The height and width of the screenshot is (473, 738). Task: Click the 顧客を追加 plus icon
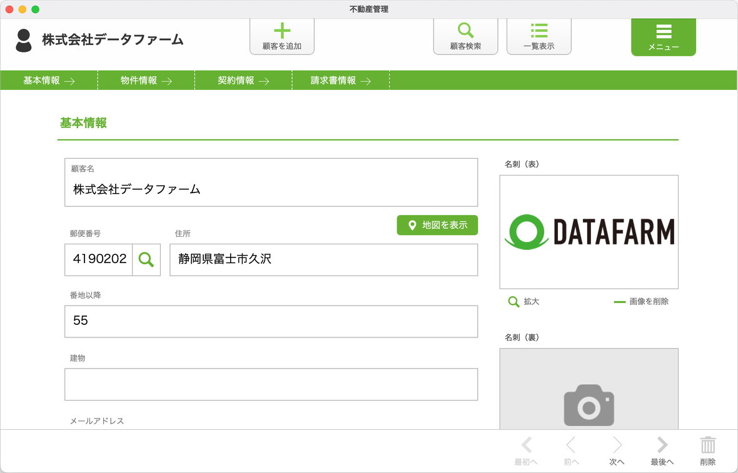(x=282, y=31)
